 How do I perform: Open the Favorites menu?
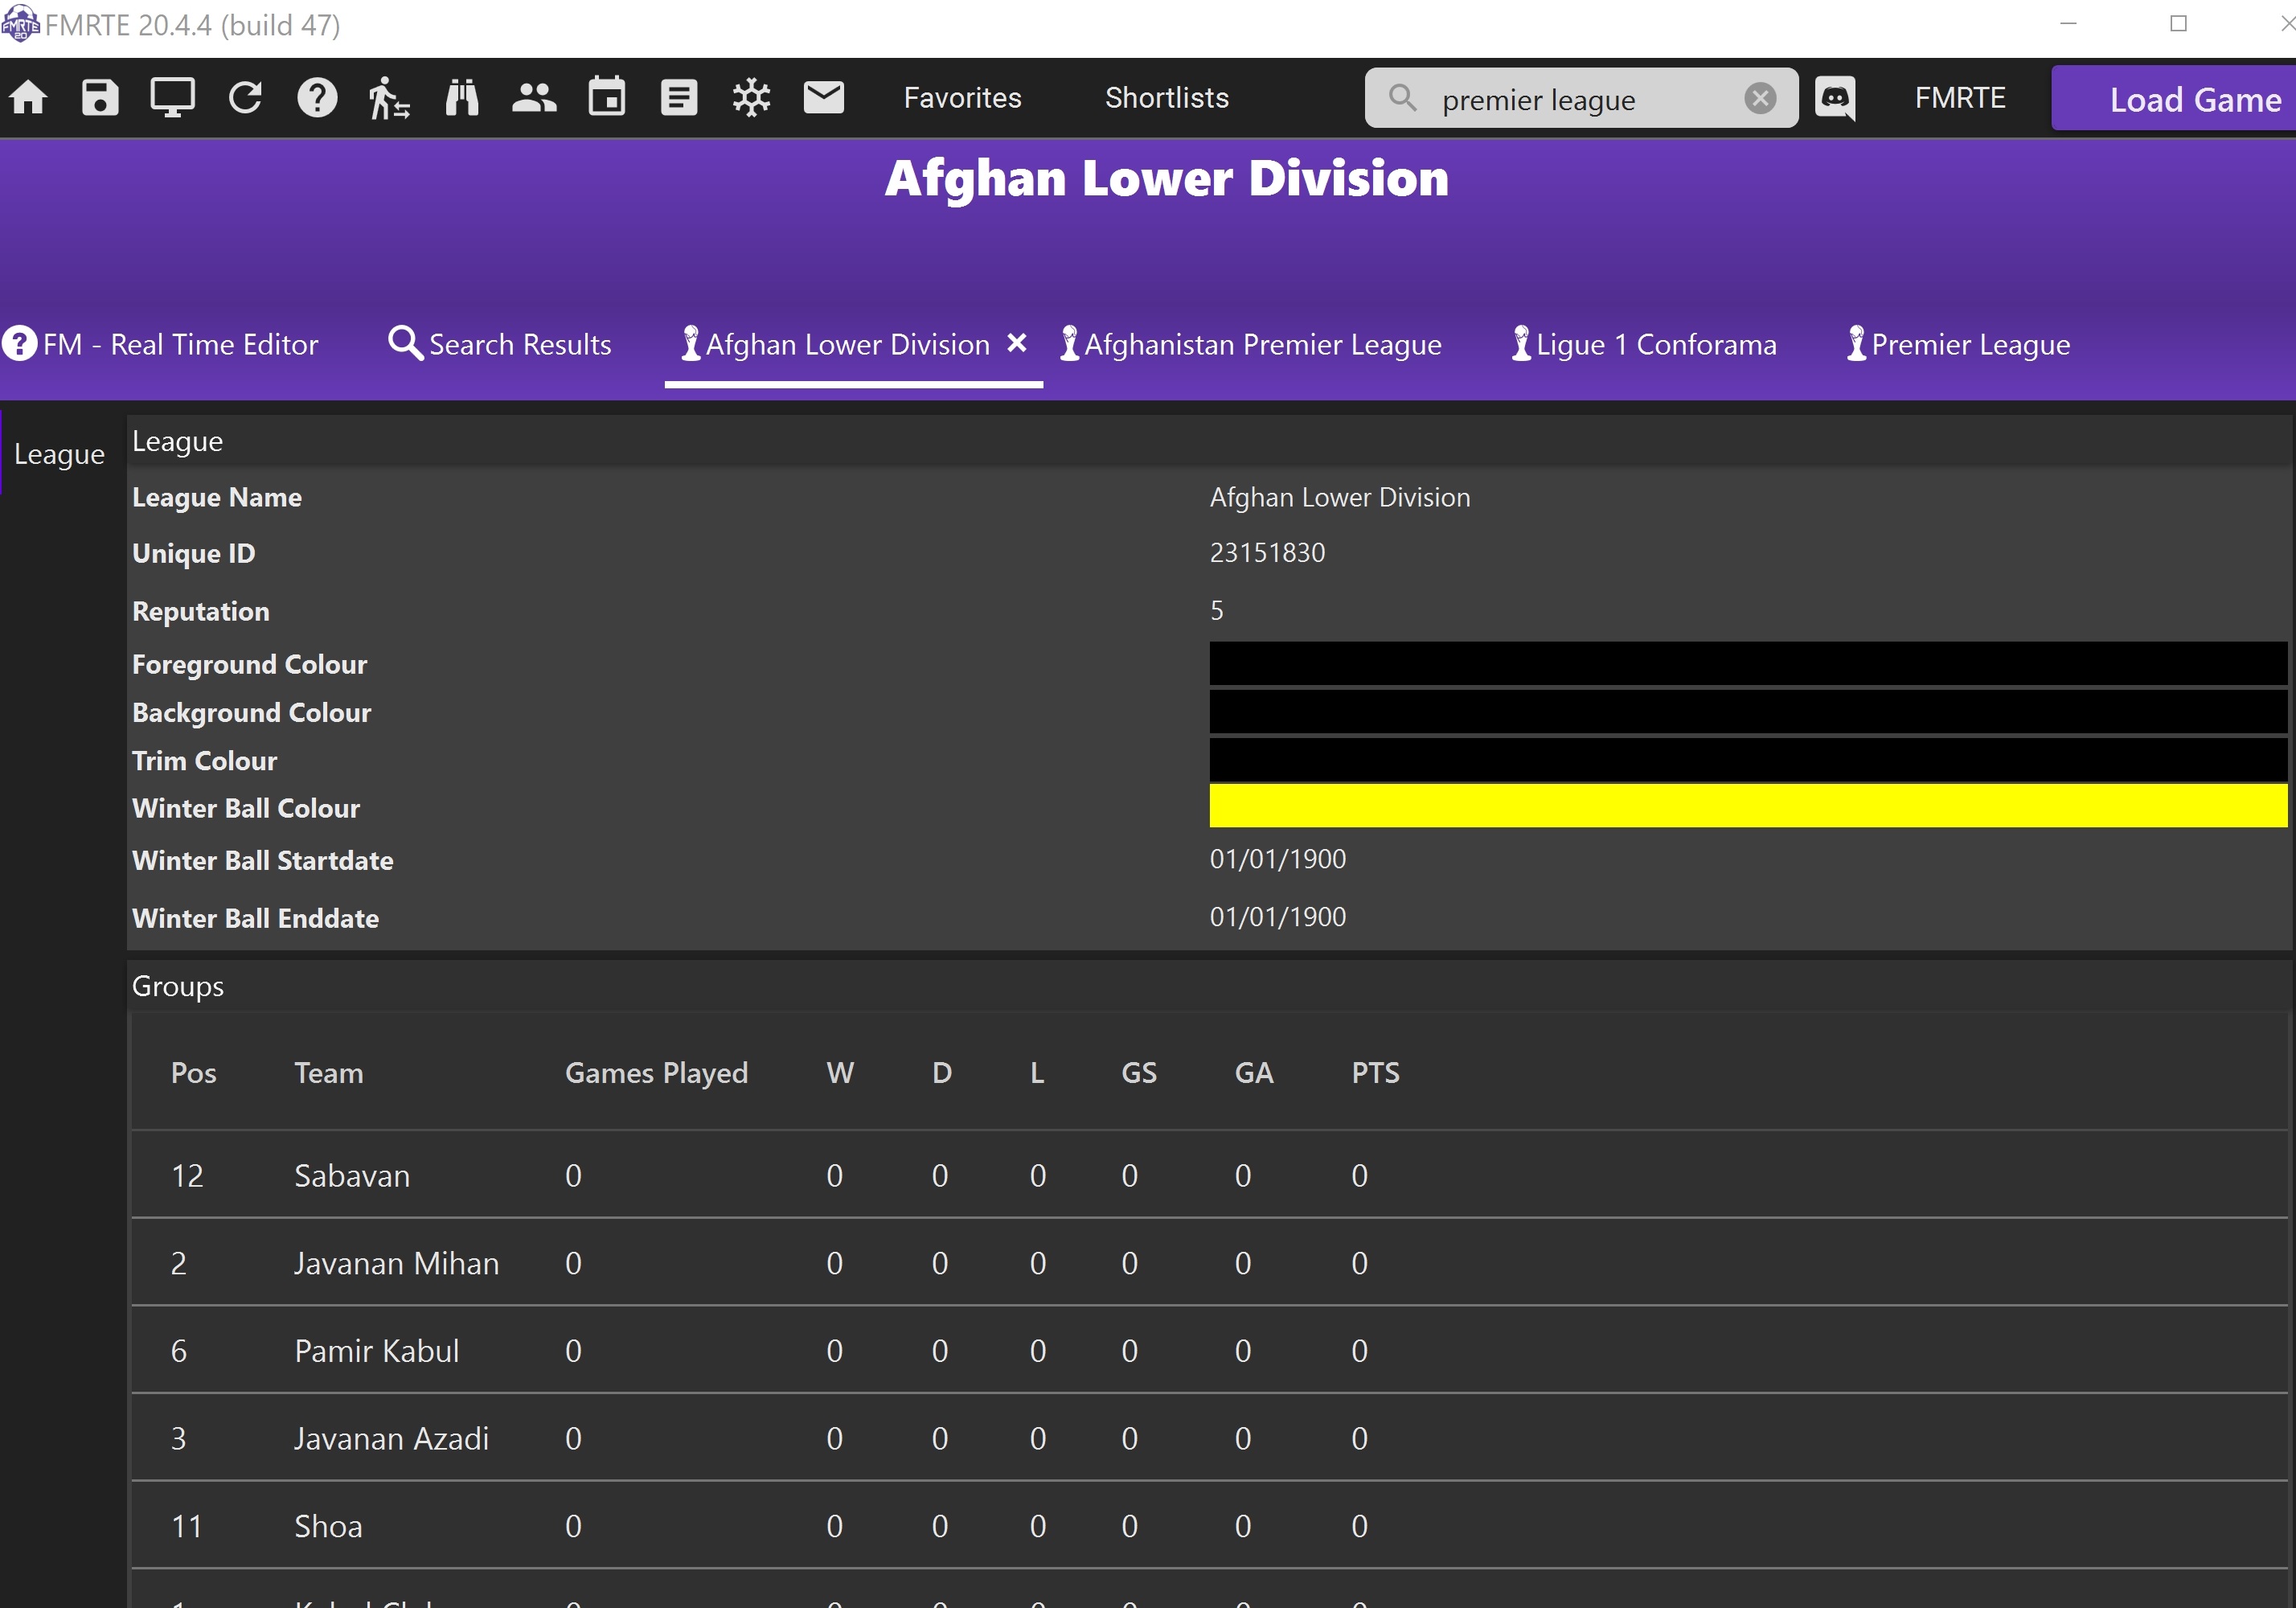click(962, 98)
